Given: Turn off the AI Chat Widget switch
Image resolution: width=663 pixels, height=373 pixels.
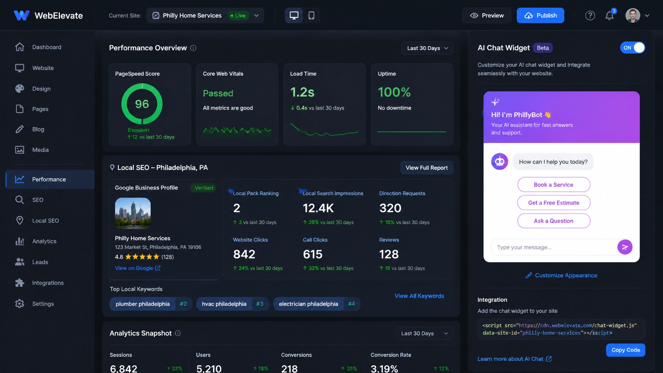Looking at the screenshot, I should (x=632, y=48).
